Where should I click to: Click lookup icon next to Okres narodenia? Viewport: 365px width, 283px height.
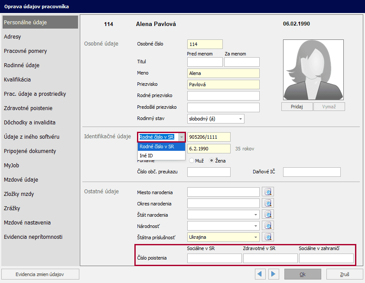point(268,203)
